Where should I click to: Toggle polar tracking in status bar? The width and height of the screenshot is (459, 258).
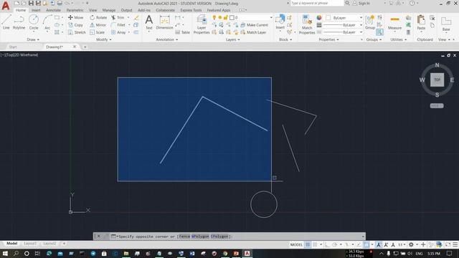334,244
